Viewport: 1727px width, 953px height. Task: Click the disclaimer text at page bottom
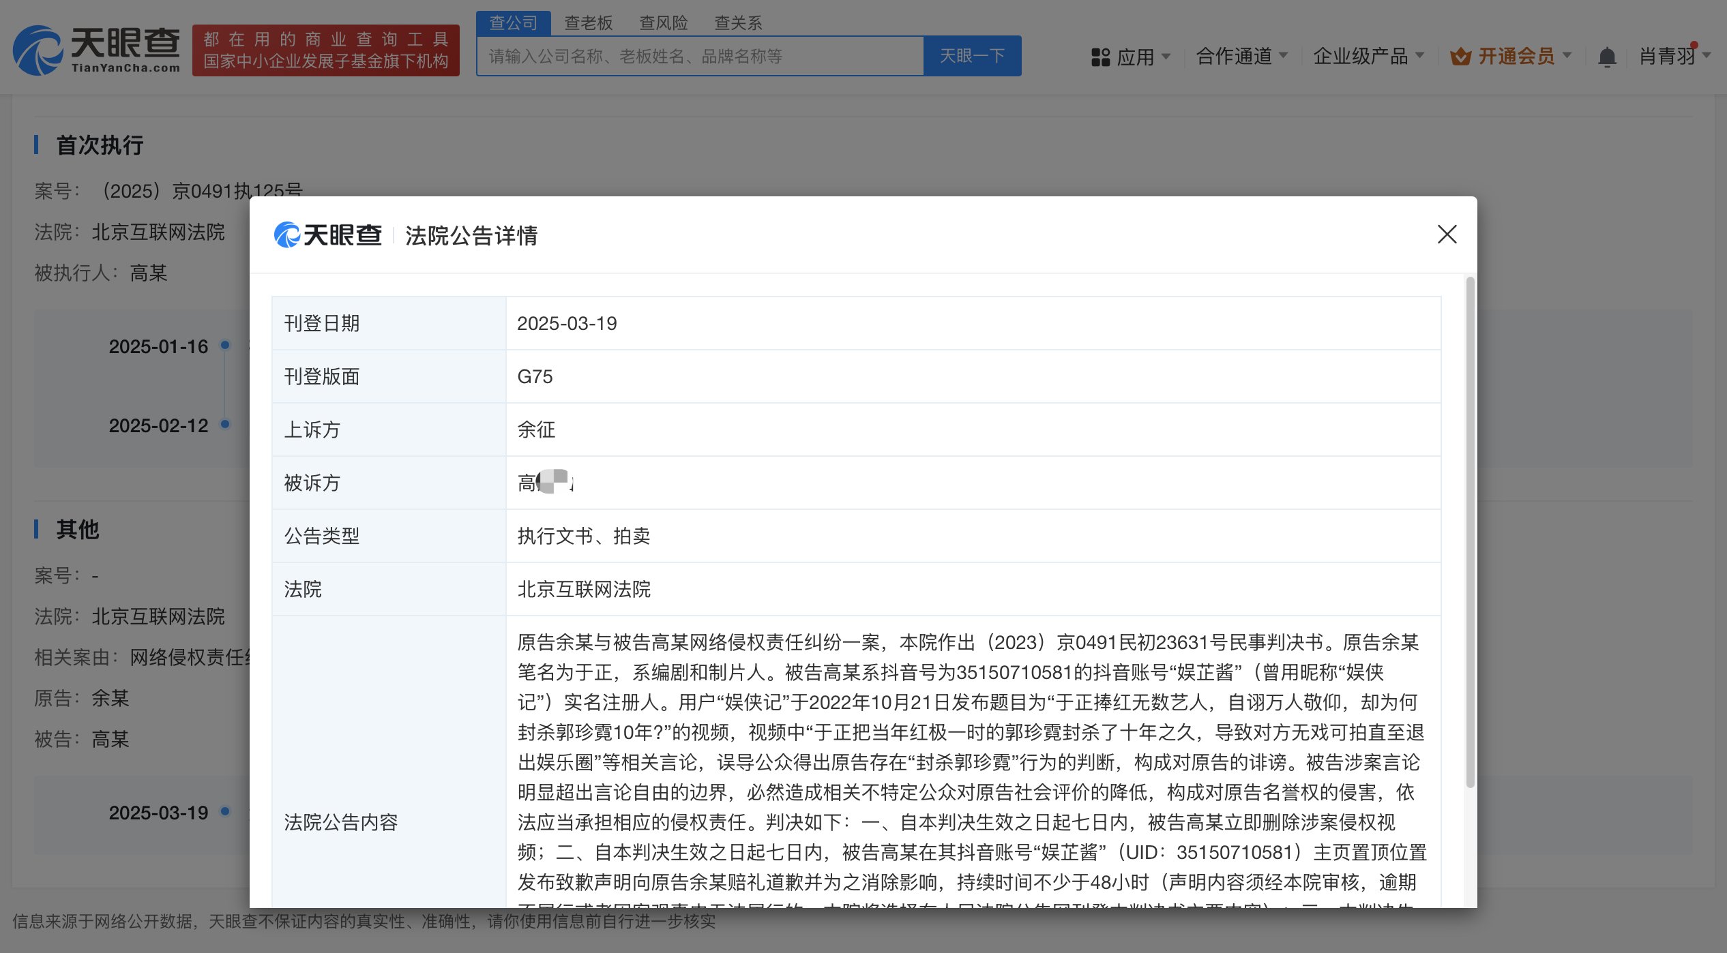pyautogui.click(x=364, y=922)
